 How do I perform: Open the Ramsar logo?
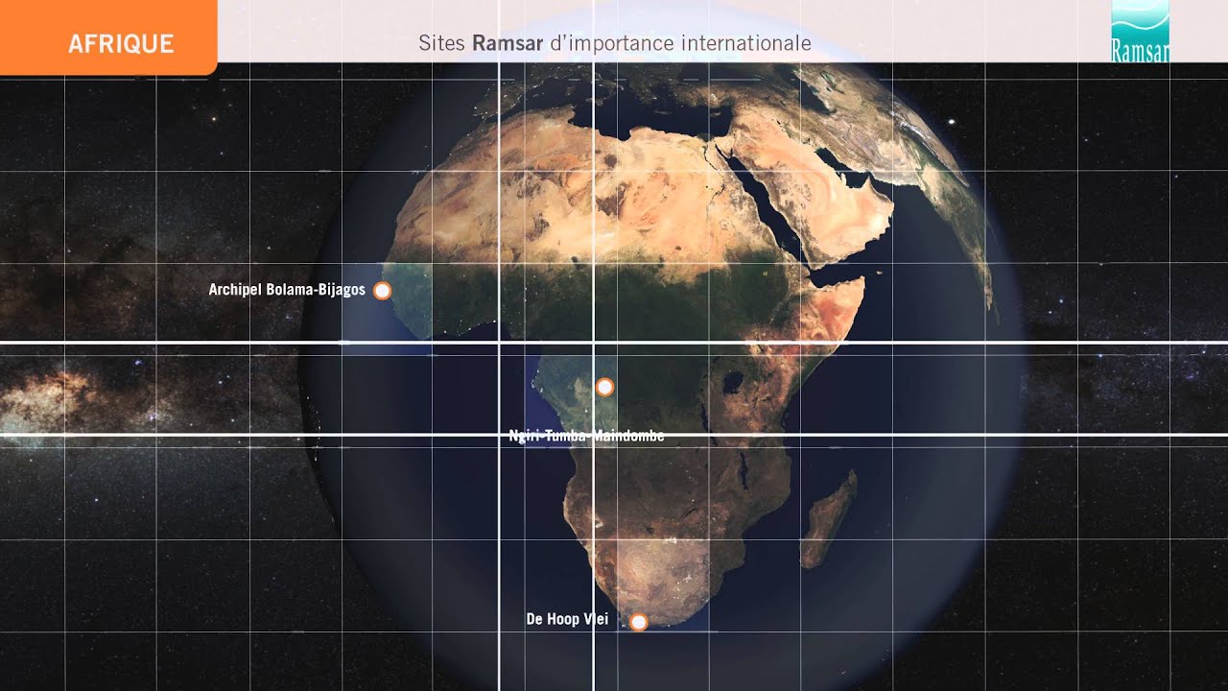1140,32
